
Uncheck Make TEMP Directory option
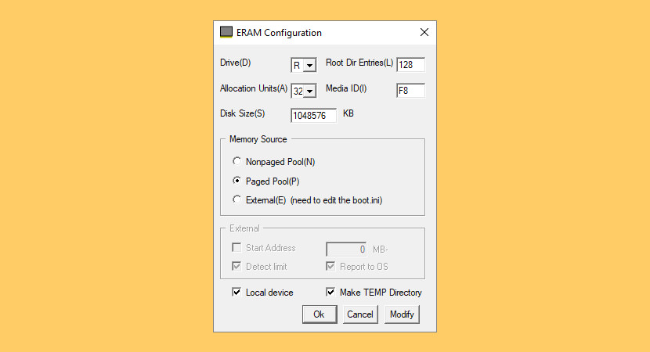330,293
